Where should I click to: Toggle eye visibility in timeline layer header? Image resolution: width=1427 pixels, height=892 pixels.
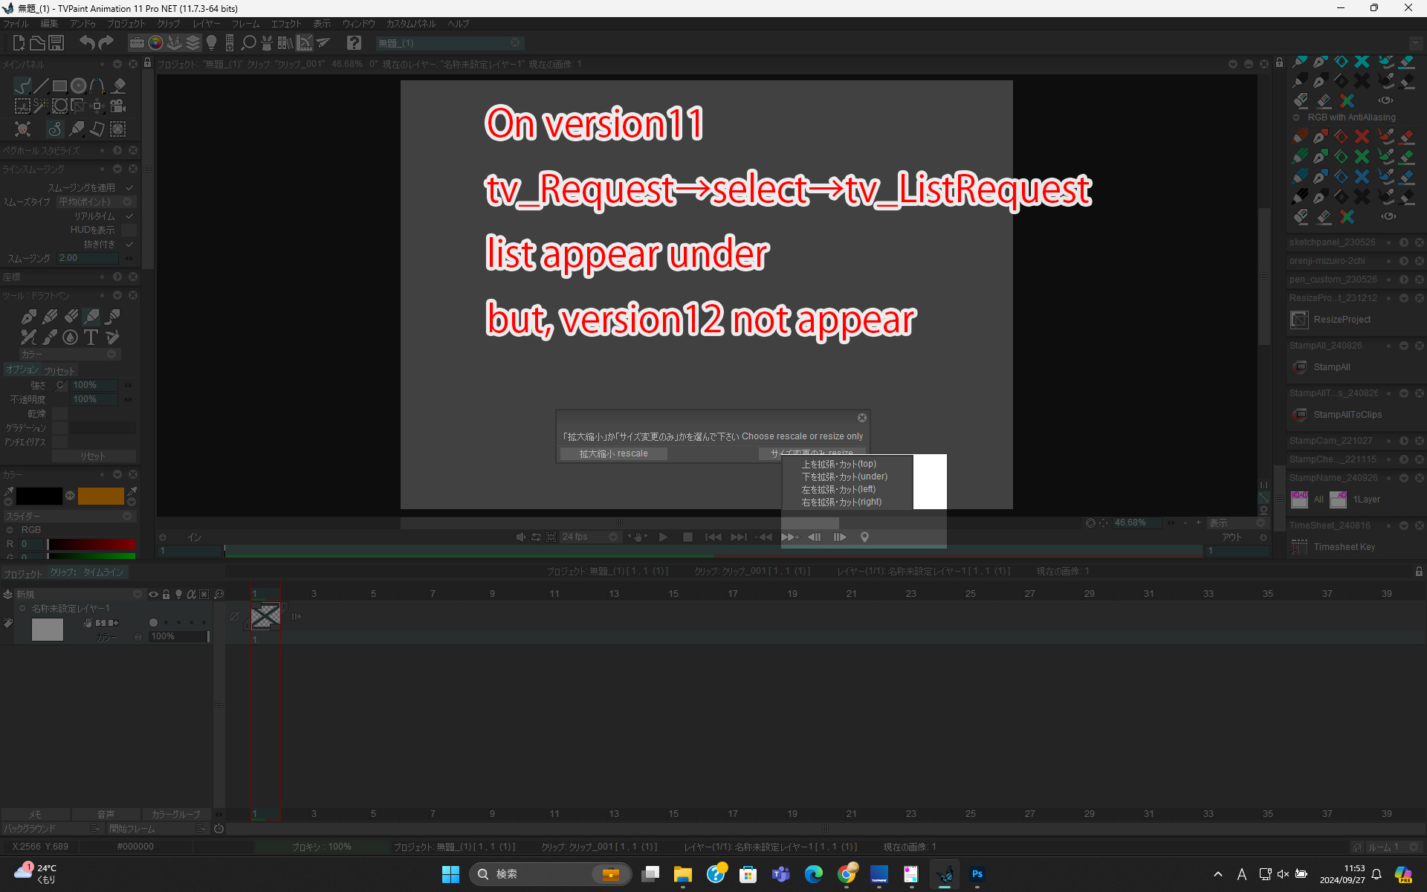tap(153, 595)
